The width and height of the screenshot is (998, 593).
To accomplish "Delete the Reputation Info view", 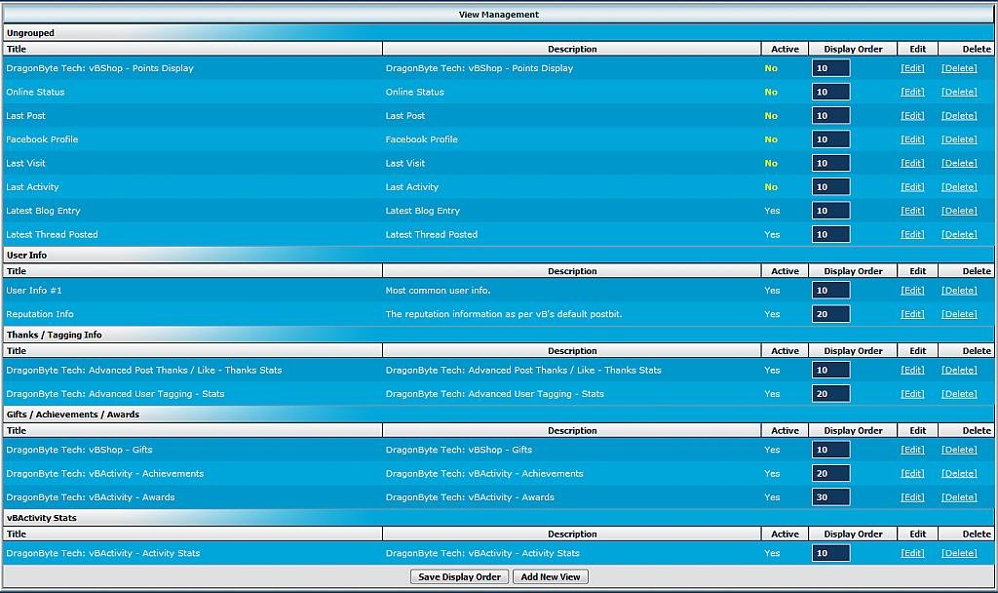I will click(x=959, y=314).
